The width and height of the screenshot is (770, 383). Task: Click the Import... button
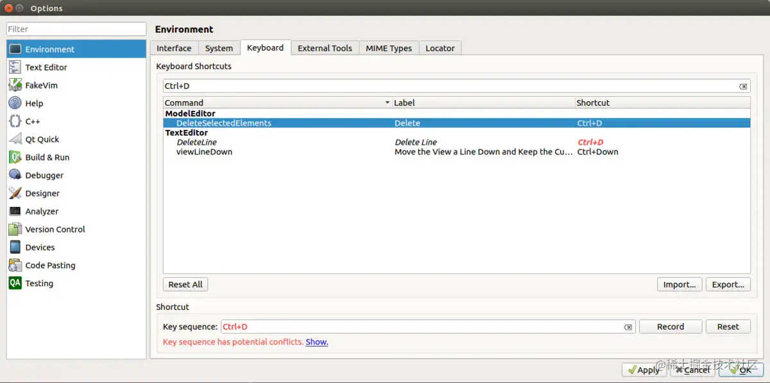(x=680, y=284)
